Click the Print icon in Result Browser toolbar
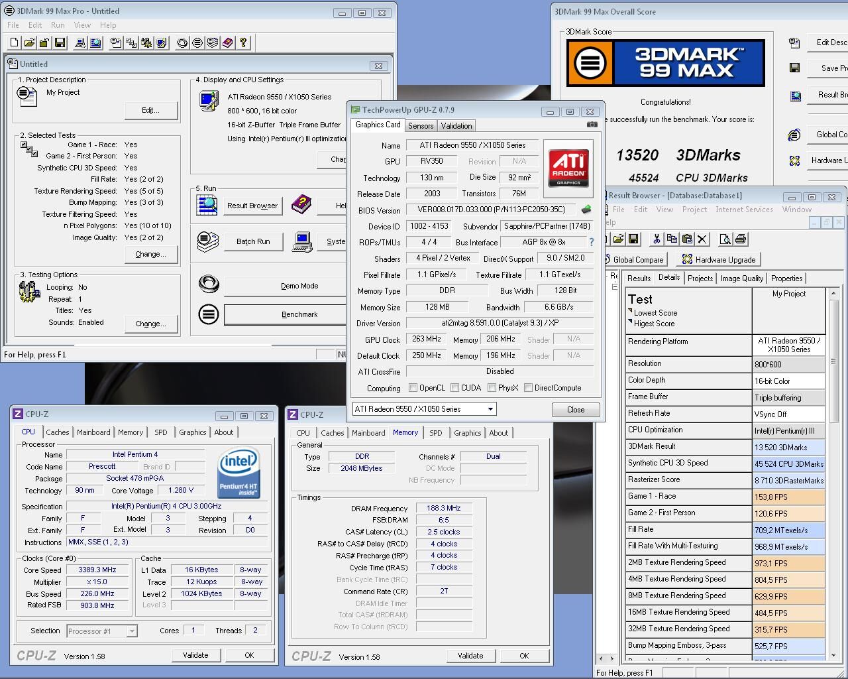 (741, 239)
